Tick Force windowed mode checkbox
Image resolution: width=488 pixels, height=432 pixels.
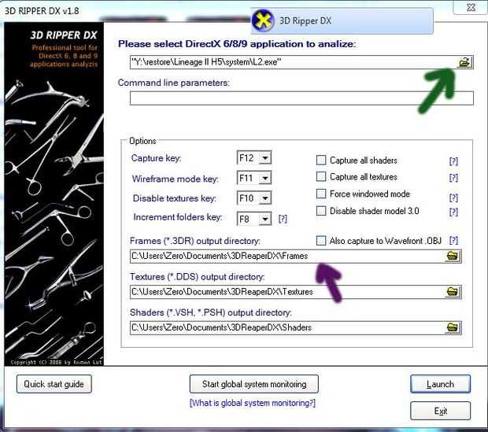[321, 194]
